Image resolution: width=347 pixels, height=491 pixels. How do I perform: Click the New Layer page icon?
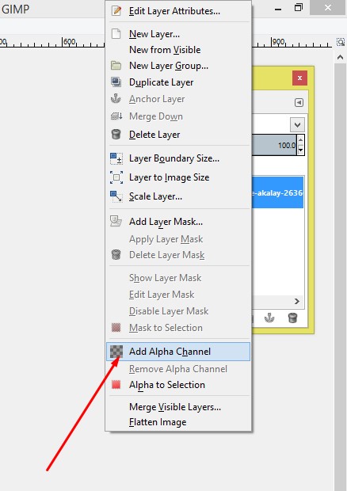coord(116,33)
